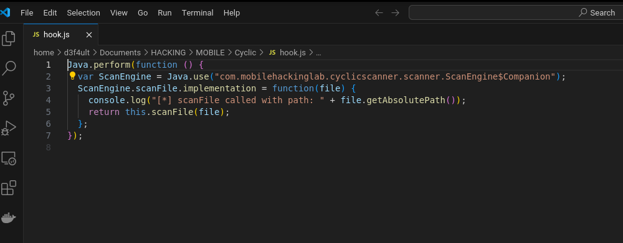
Task: Click line number 1 in gutter
Action: 48,65
